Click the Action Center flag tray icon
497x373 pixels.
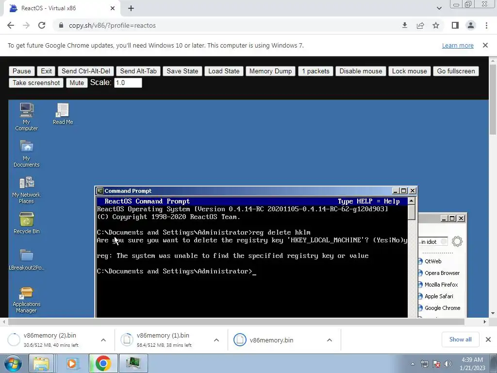click(436, 364)
